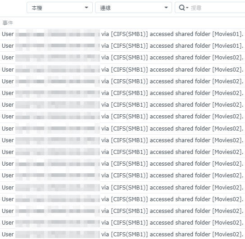The width and height of the screenshot is (245, 239).
Task: Open the 連線 log type dropdown
Action: click(x=133, y=8)
